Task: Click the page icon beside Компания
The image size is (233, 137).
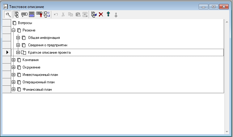Action: pos(19,60)
